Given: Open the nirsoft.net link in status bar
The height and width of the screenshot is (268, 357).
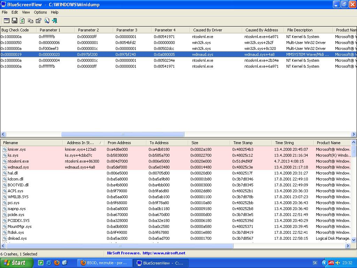Looking at the screenshot, I should point(164,253).
